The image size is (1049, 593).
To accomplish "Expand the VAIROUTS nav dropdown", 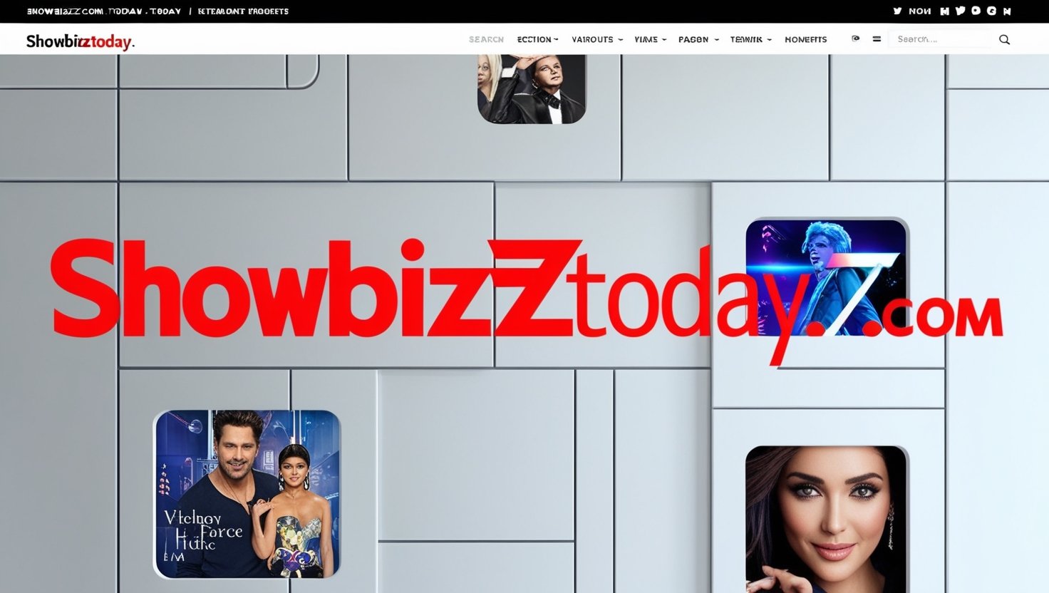I will [597, 40].
